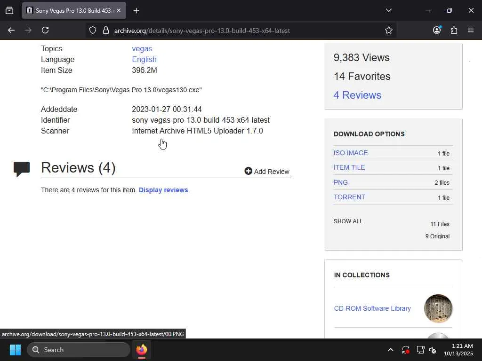The height and width of the screenshot is (361, 482).
Task: Bookmark this page with the star icon
Action: [x=388, y=31]
